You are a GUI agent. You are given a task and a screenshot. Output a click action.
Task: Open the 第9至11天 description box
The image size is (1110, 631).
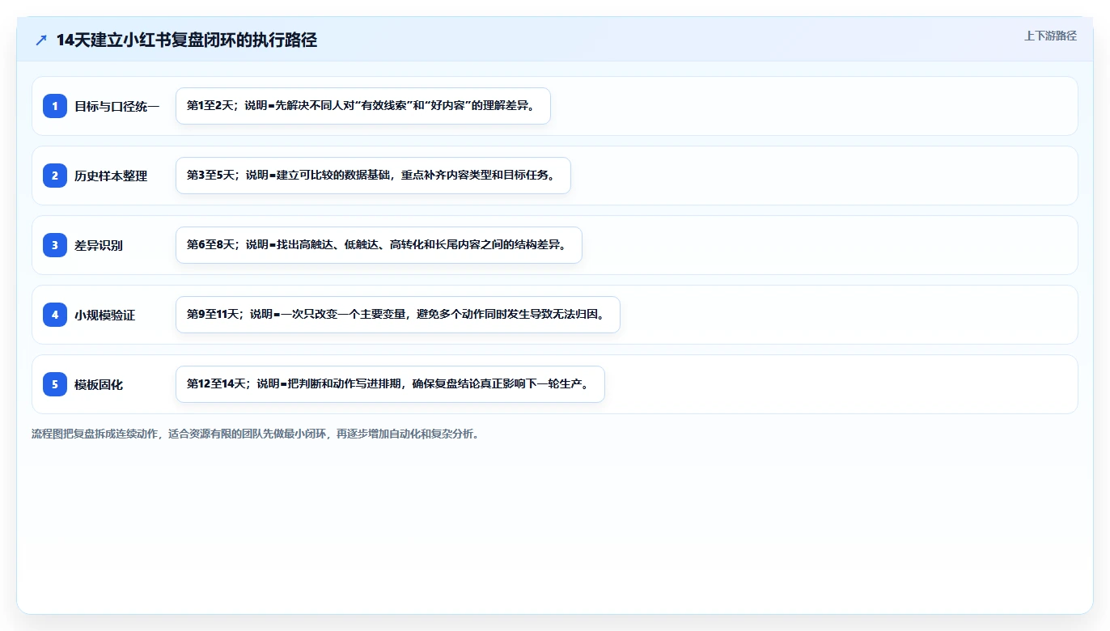tap(398, 315)
